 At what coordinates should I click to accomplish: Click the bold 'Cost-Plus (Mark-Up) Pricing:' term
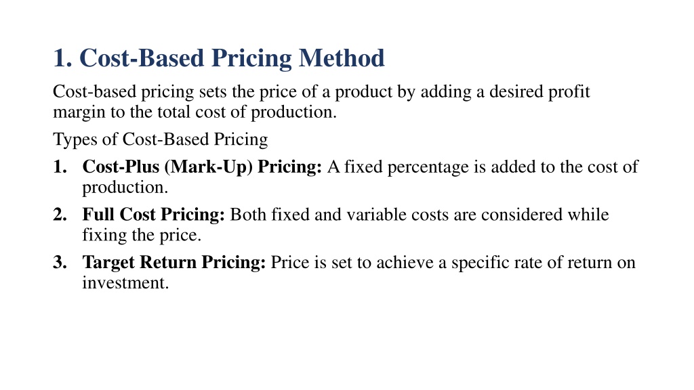pyautogui.click(x=202, y=167)
